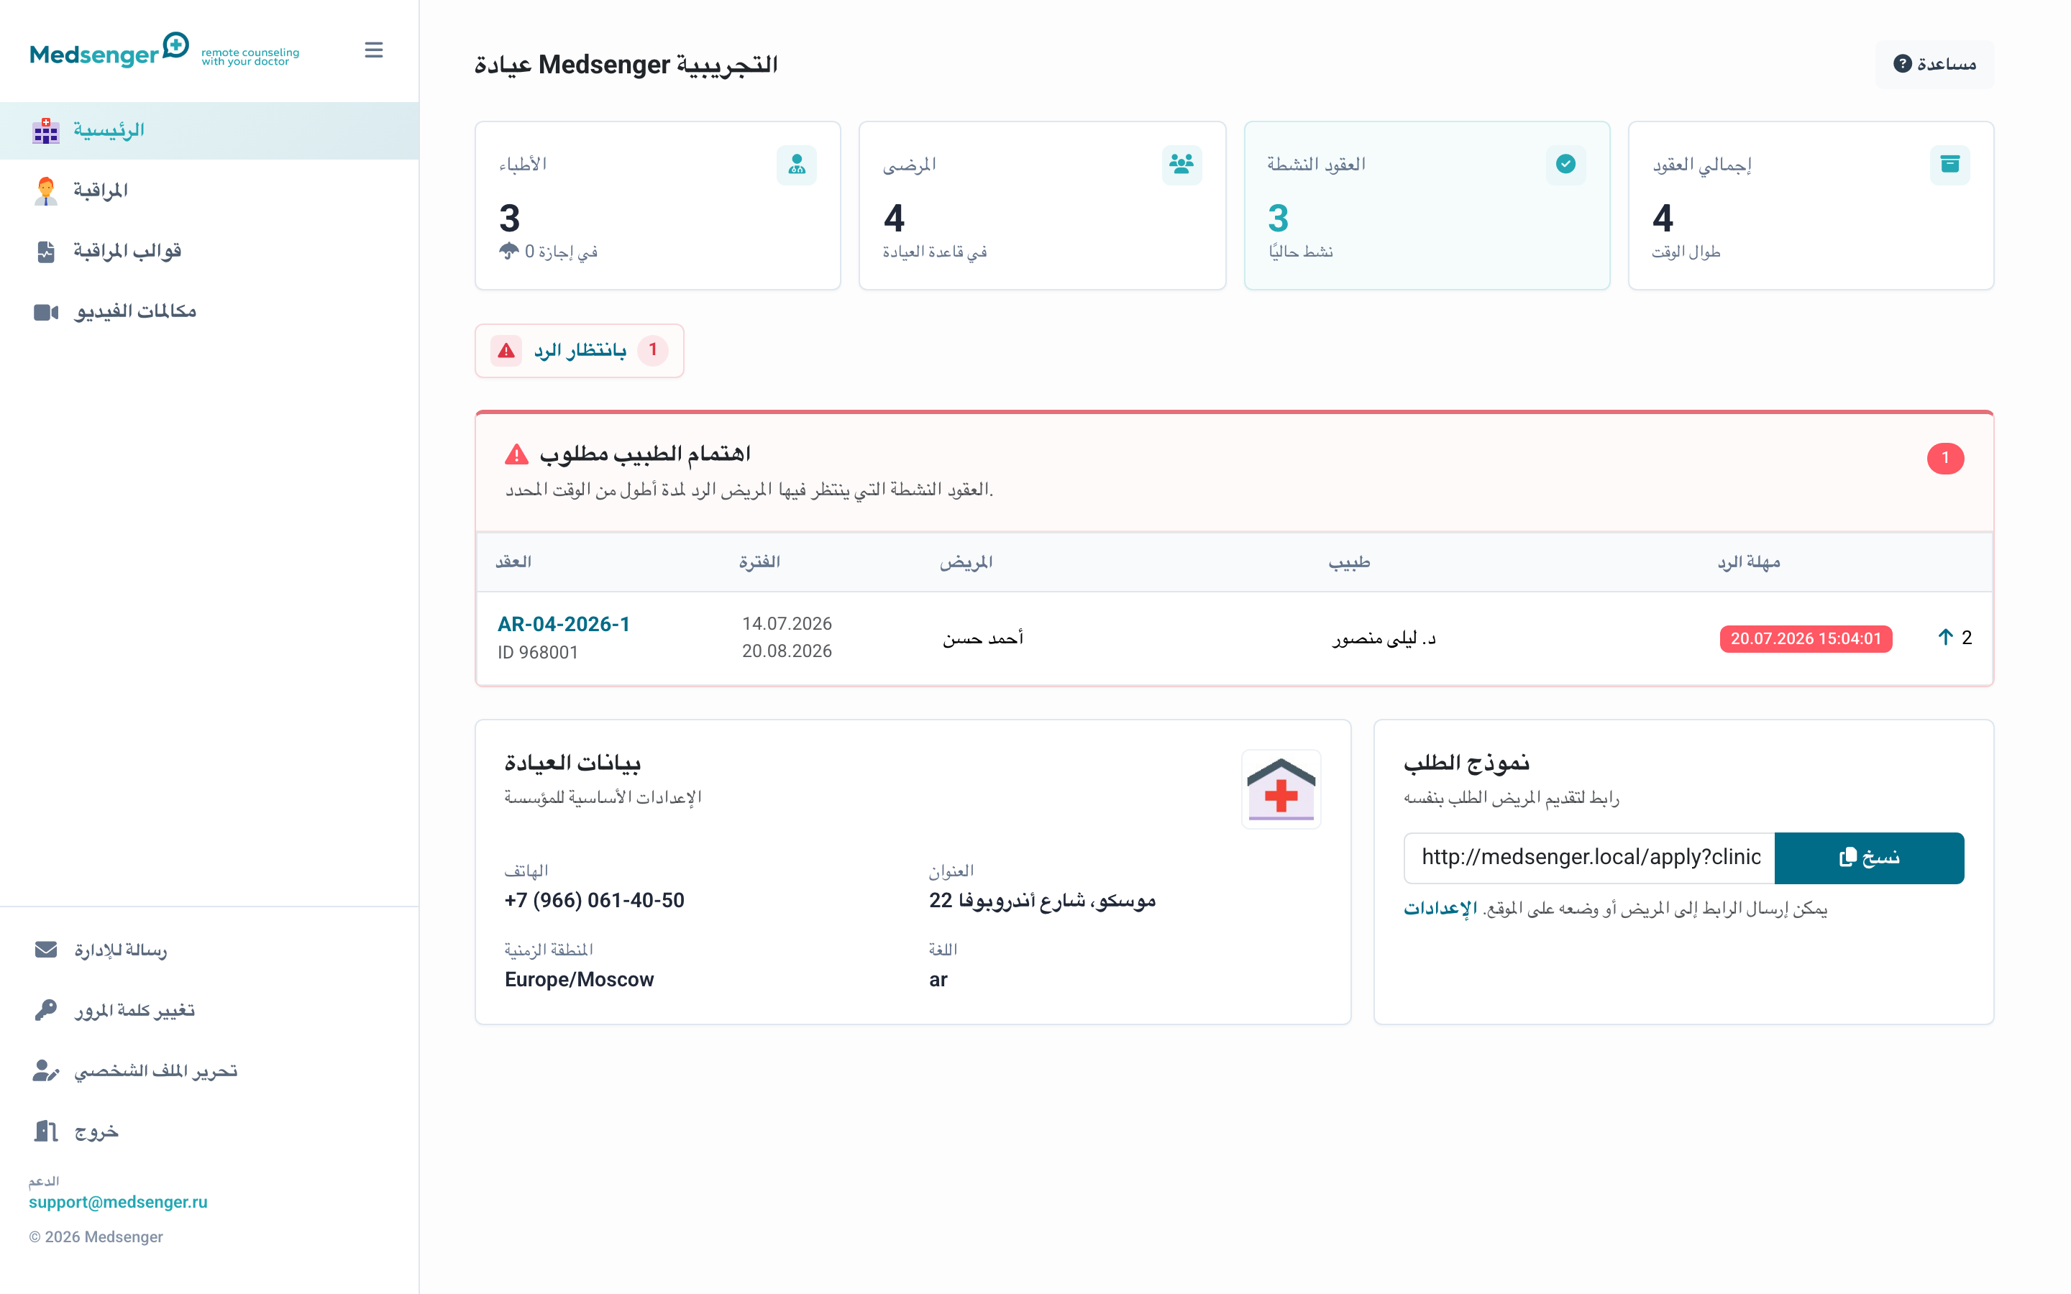Open the العقود النشطة active contracts card
Image resolution: width=2071 pixels, height=1294 pixels.
coord(1427,206)
